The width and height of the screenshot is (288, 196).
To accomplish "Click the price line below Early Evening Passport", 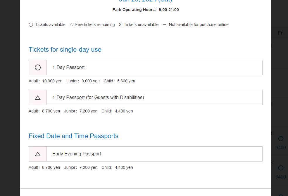I will point(81,168).
